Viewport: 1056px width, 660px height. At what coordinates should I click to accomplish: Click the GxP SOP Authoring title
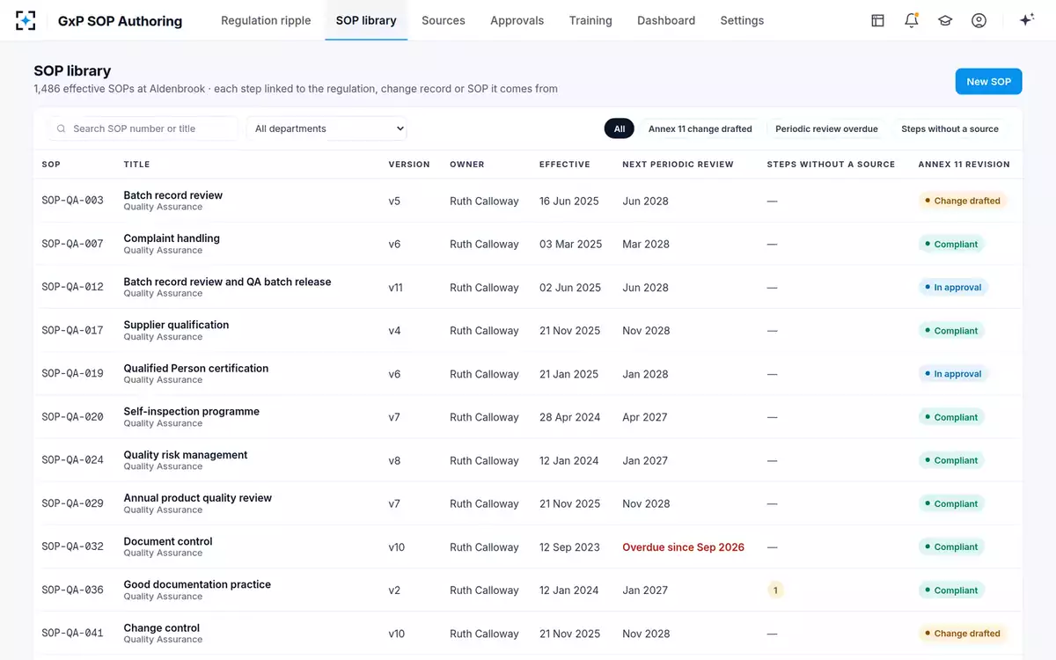(x=120, y=21)
